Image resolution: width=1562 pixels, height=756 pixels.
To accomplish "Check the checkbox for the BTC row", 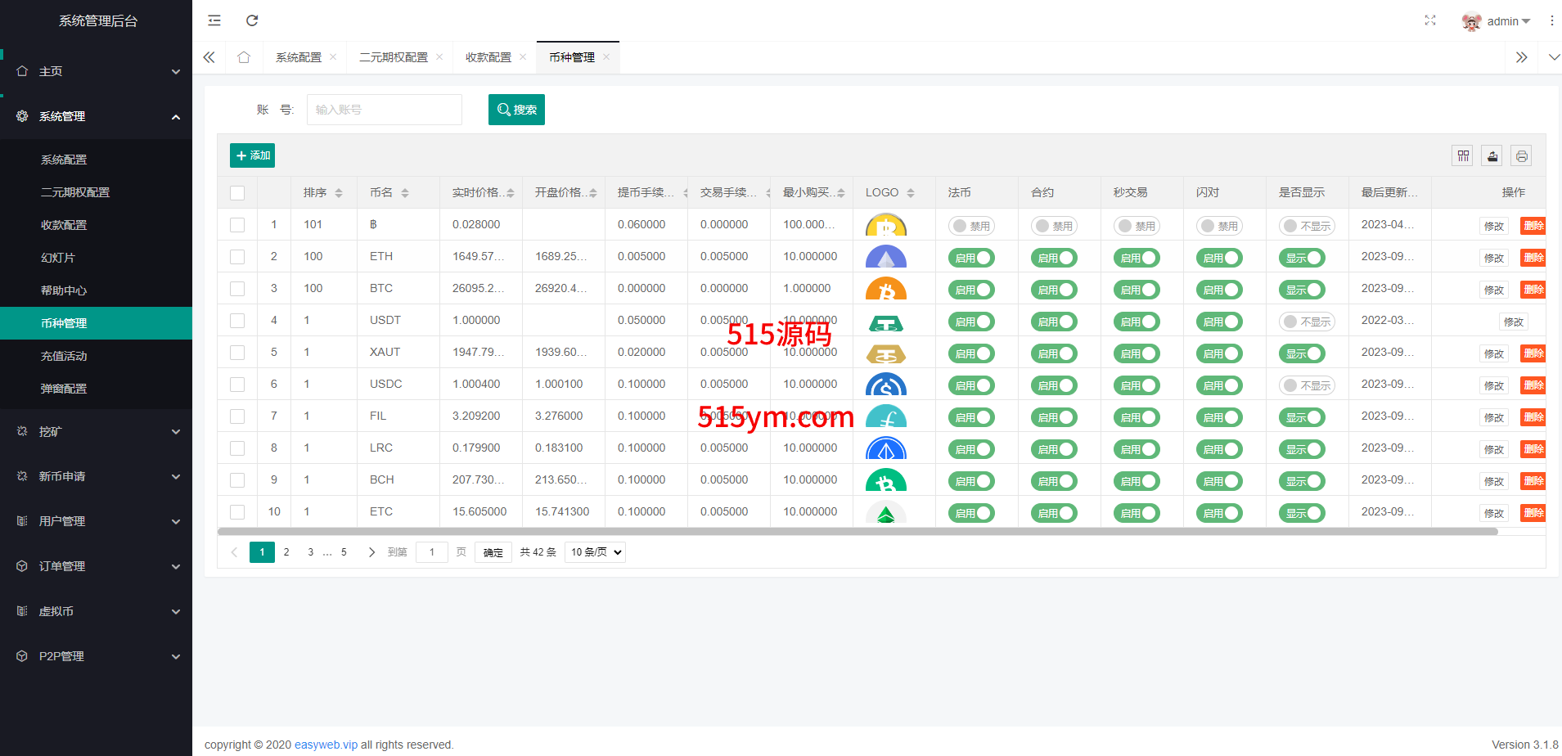I will [237, 289].
